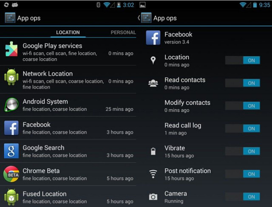Tap the App ops icon in left screen header
272x207 pixels.
point(10,18)
